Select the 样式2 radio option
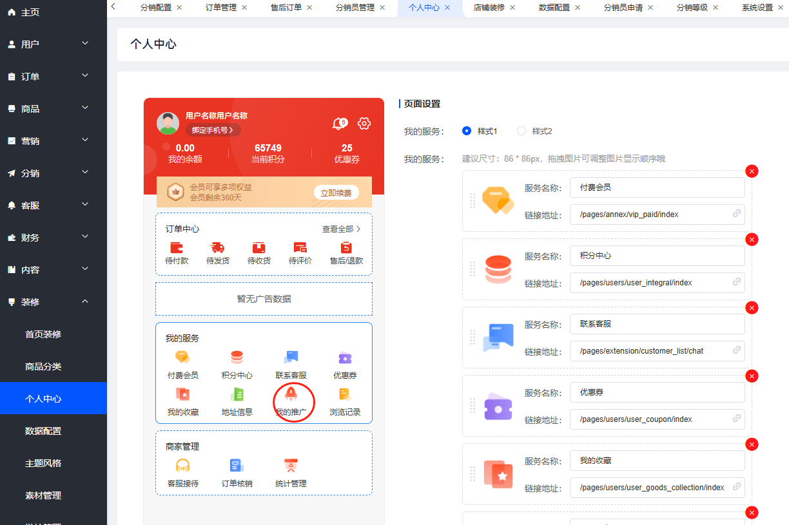 pyautogui.click(x=522, y=131)
